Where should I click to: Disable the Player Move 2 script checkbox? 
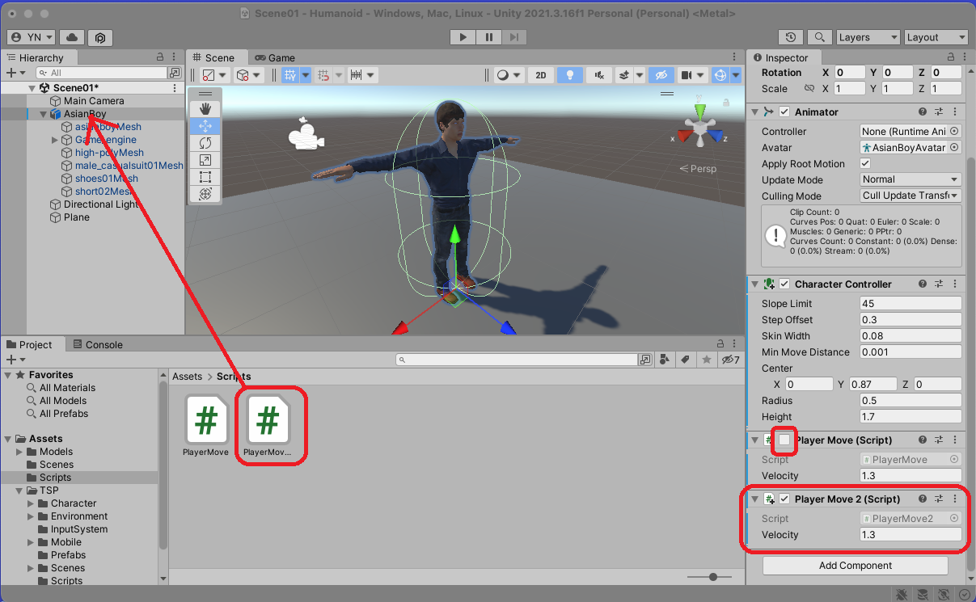[x=784, y=499]
